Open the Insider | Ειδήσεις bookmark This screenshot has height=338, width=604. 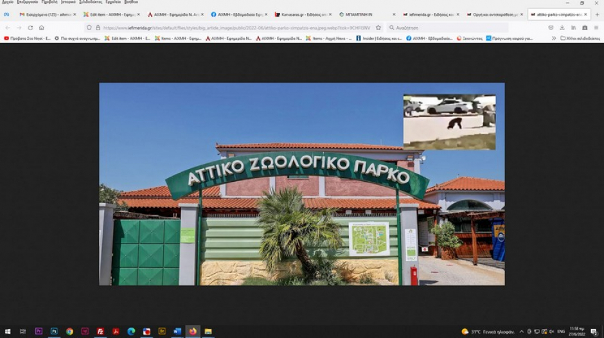coord(379,38)
